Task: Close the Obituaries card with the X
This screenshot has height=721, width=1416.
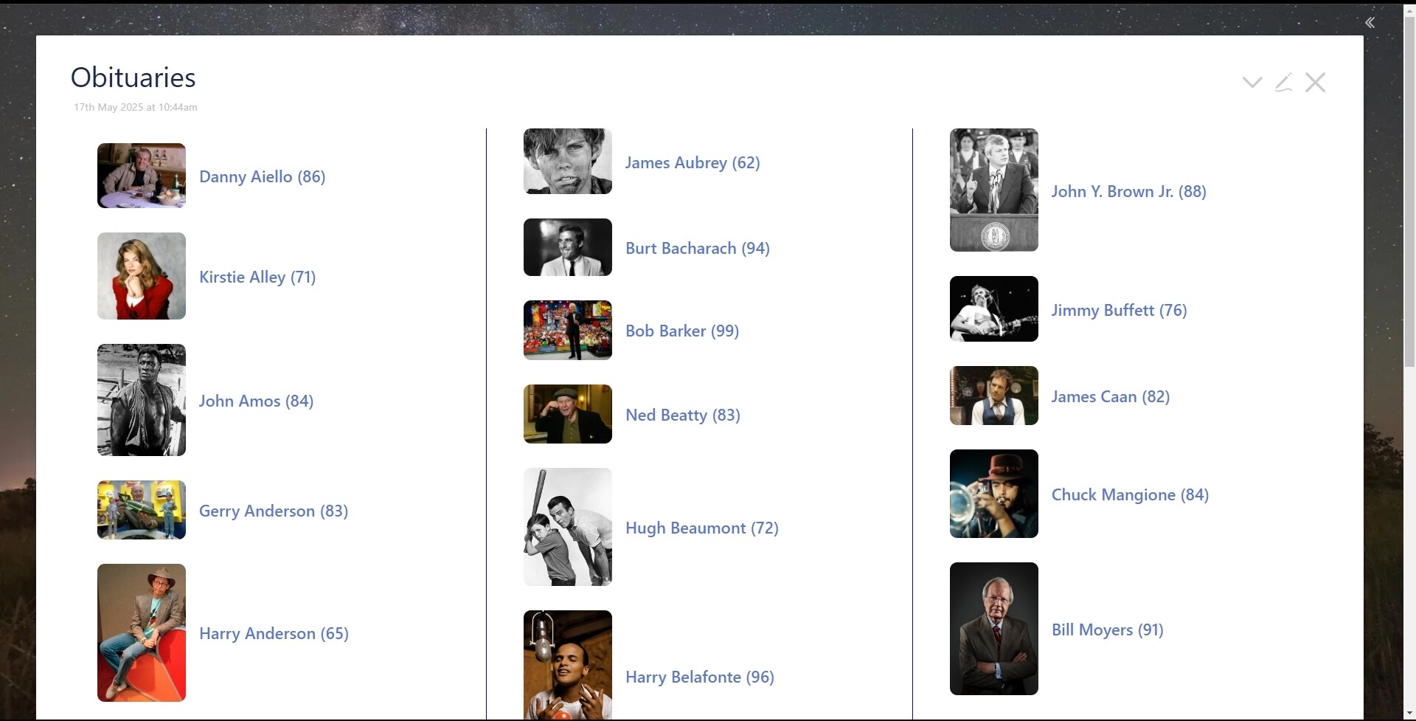Action: 1315,82
